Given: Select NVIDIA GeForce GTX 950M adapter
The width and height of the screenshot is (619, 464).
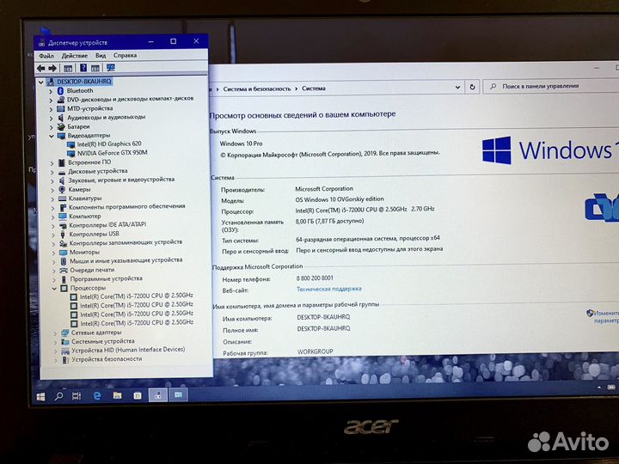Looking at the screenshot, I should (x=112, y=153).
